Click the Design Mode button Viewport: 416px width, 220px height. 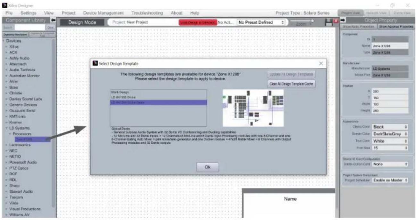pos(82,23)
